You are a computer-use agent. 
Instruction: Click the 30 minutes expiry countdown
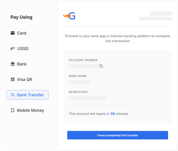point(119,114)
